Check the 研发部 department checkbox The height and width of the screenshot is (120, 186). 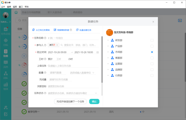point(152,40)
